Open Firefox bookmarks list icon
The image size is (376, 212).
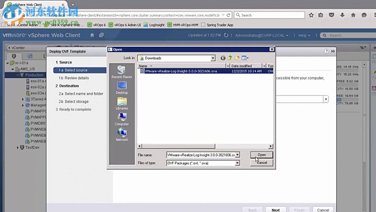click(x=321, y=15)
